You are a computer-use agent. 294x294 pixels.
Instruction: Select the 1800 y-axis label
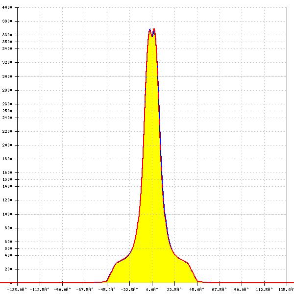click(x=7, y=159)
